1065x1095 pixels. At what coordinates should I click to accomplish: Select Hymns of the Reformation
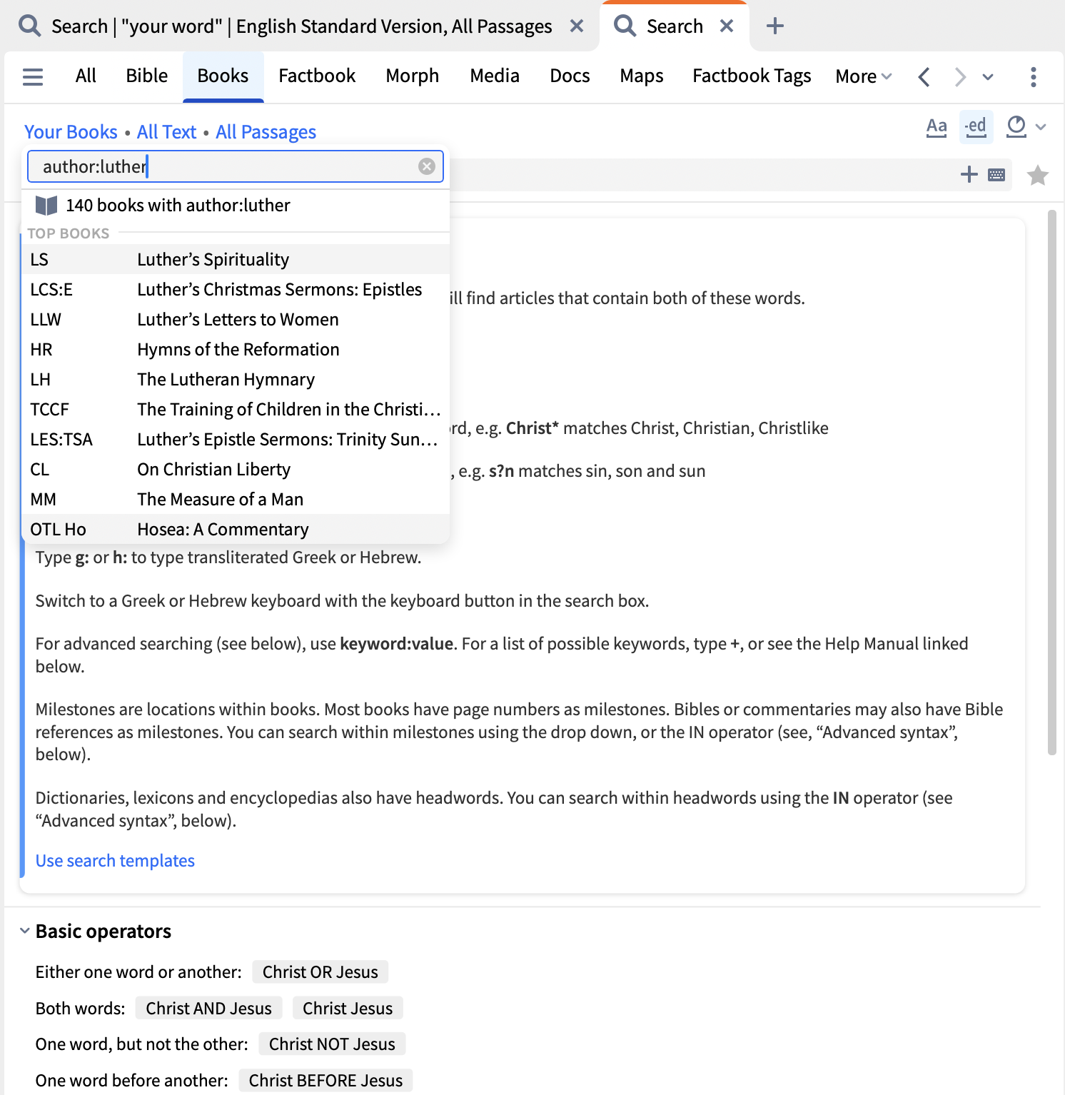tap(236, 349)
